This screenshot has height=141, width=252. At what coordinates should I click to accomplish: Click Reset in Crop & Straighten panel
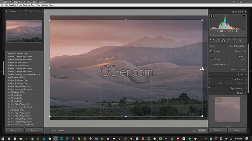233,70
